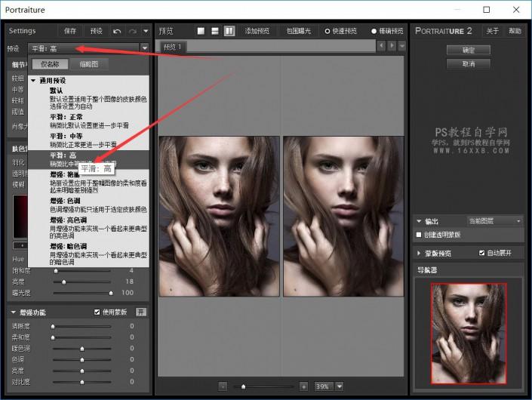Screen dimensions: 532x400
Task: Click the 添加预览 button
Action: 257,31
